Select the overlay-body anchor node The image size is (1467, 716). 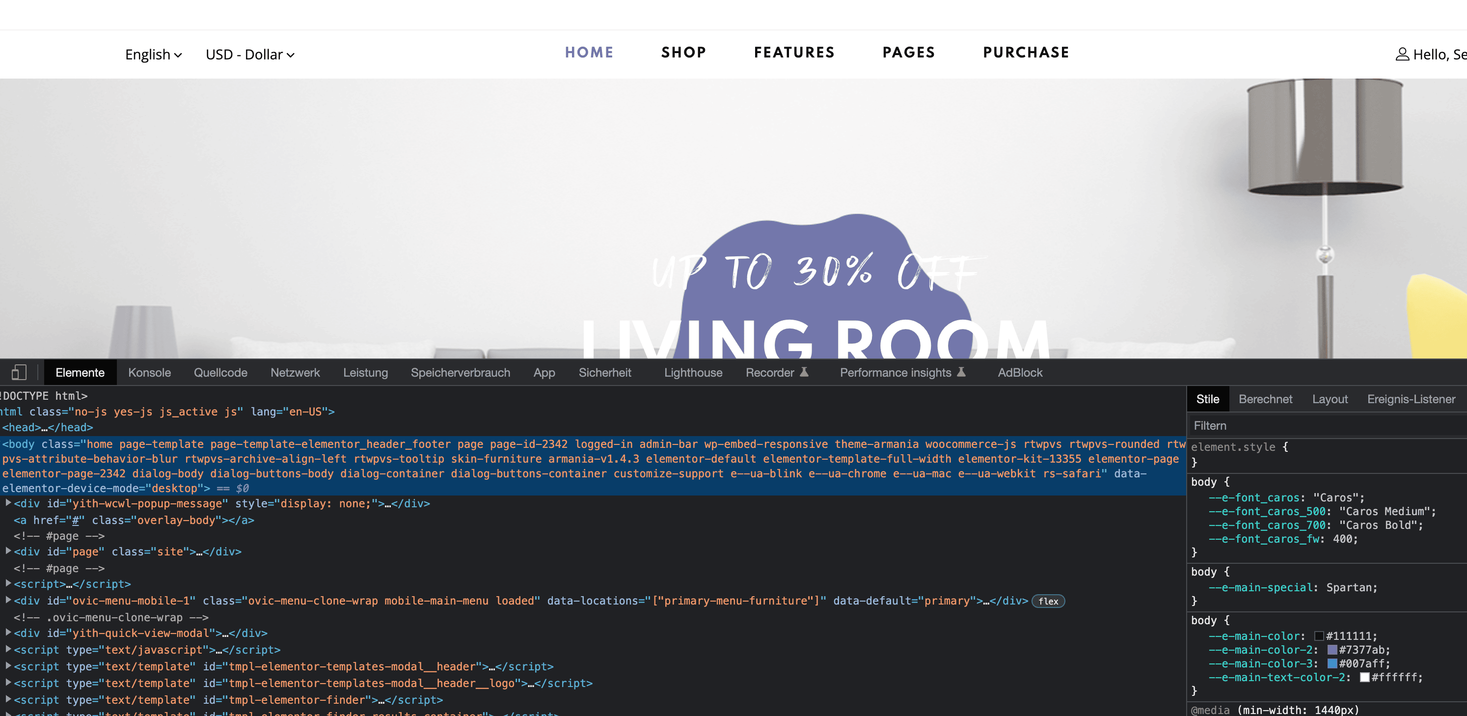(134, 520)
